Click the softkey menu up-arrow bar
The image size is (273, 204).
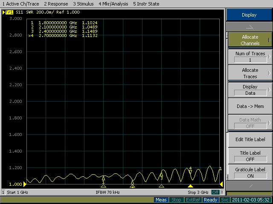click(249, 27)
